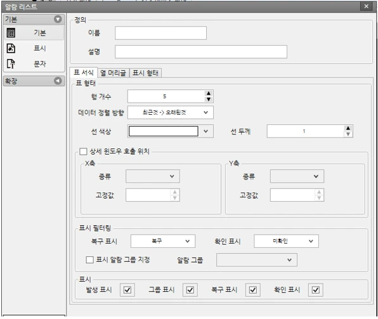Uncheck the 확인 표시 checkbox in 표시 group

tap(316, 290)
